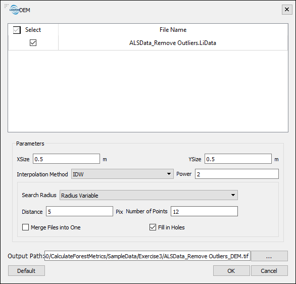296x284 pixels.
Task: Disable the Fill in Holes checkbox
Action: tap(153, 227)
